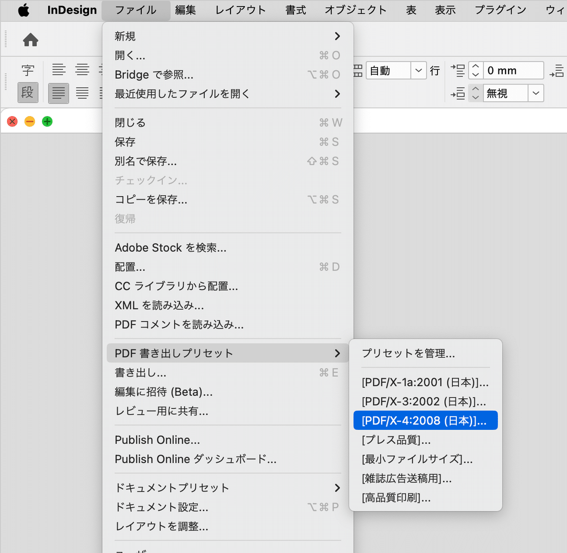Viewport: 567px width, 553px height.
Task: Open the ファイル menu
Action: (136, 10)
